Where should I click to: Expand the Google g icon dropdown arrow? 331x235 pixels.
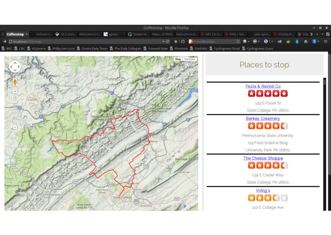318,41
